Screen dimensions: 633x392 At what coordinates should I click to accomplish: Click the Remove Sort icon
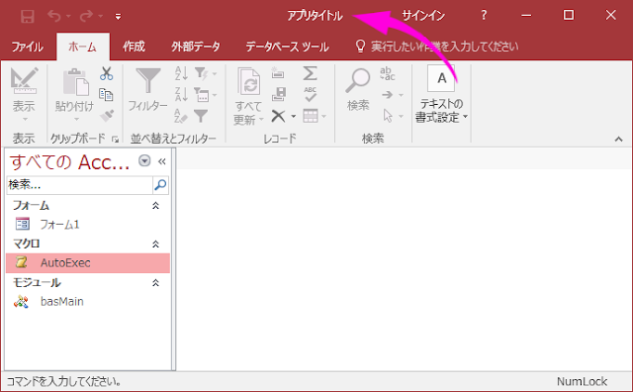[181, 116]
